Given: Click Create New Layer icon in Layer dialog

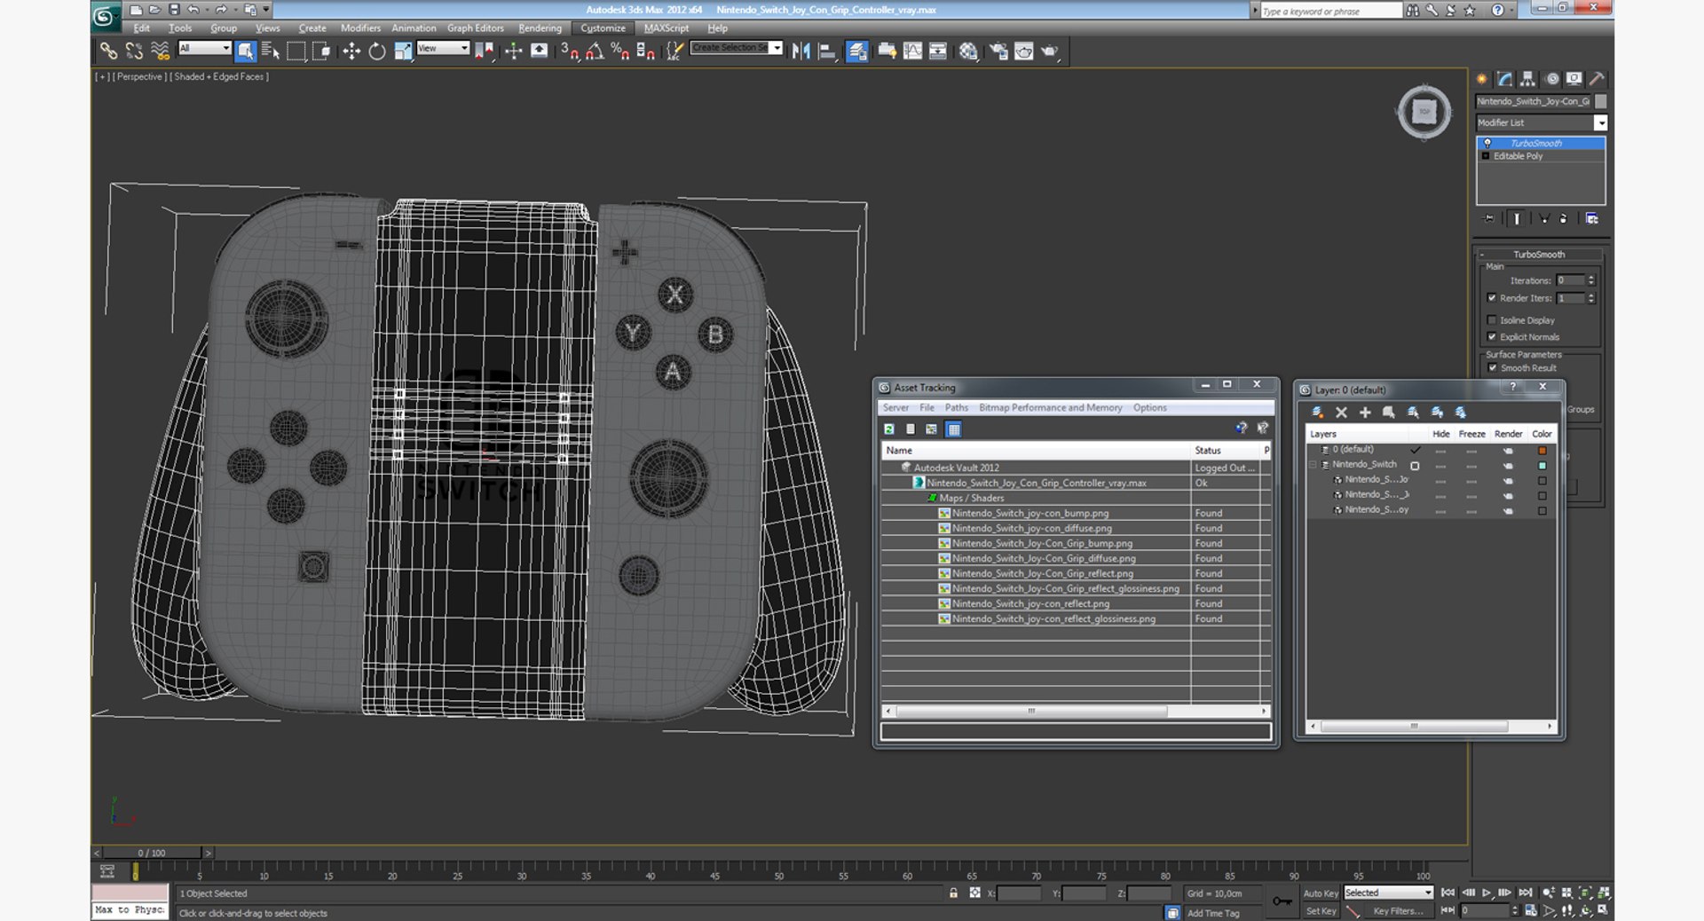Looking at the screenshot, I should pos(1317,413).
